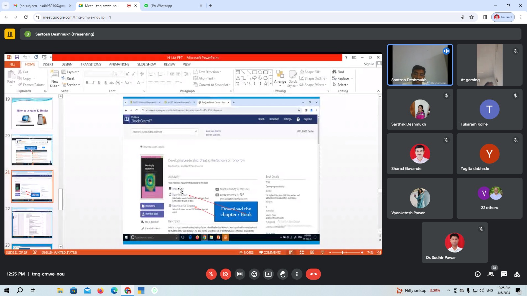Click the 22 others participants tile
Image resolution: width=527 pixels, height=296 pixels.
point(489,198)
